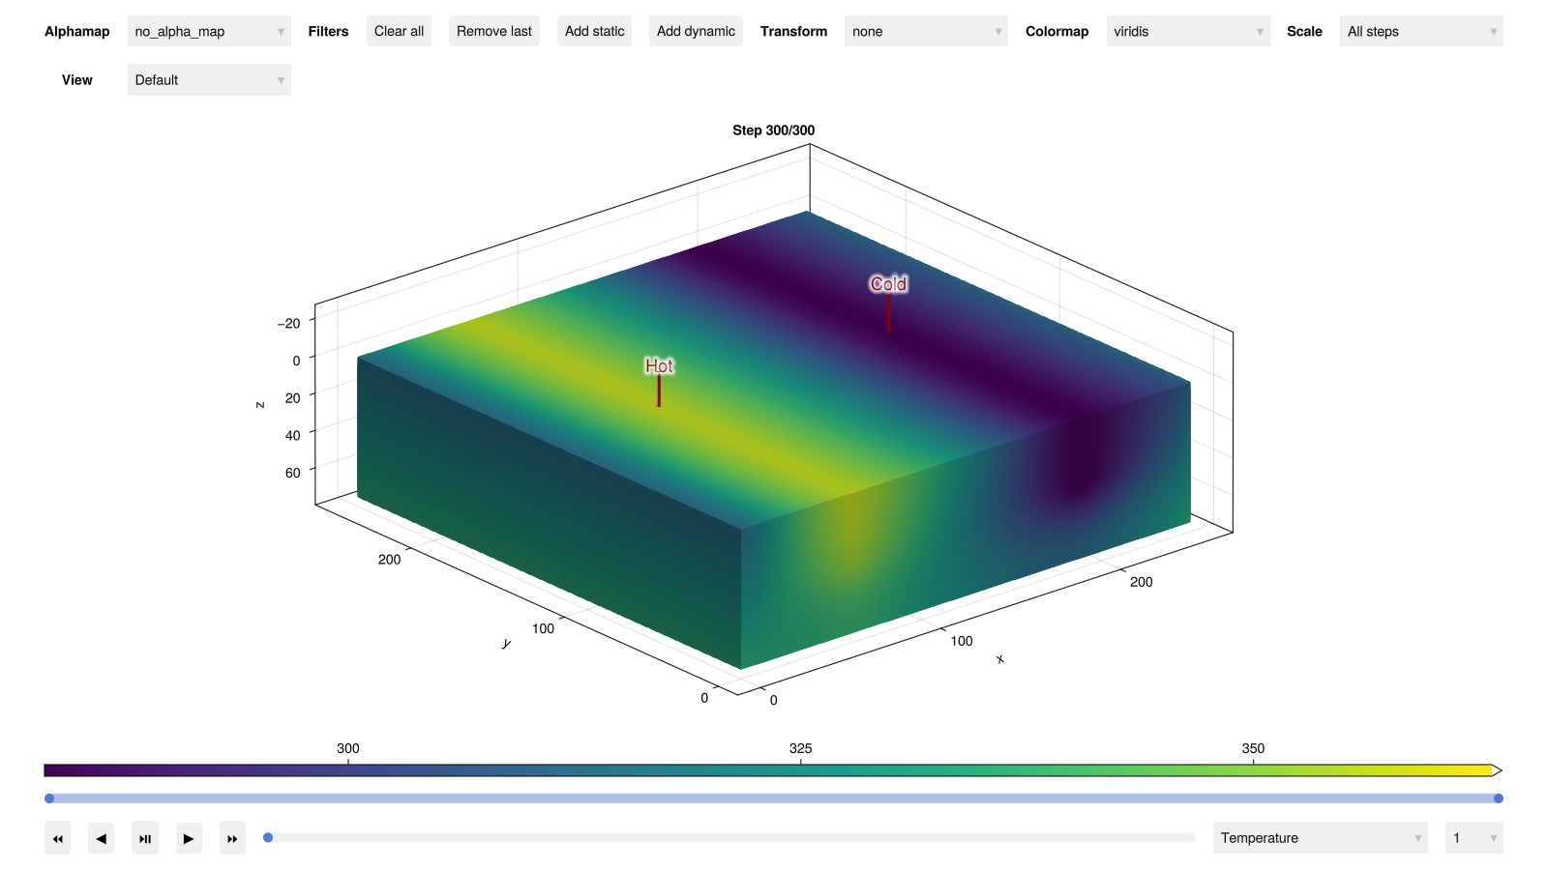Image resolution: width=1548 pixels, height=870 pixels.
Task: Click the Hot well marker
Action: 659,367
